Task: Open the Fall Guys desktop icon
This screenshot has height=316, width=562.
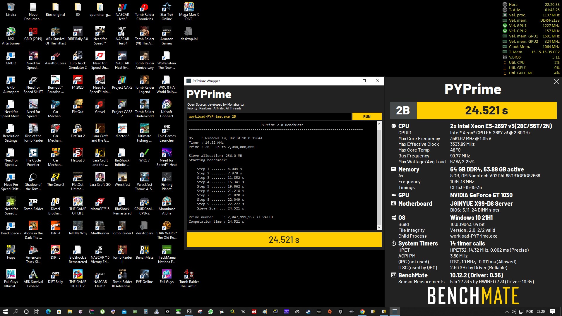Action: pos(167,276)
